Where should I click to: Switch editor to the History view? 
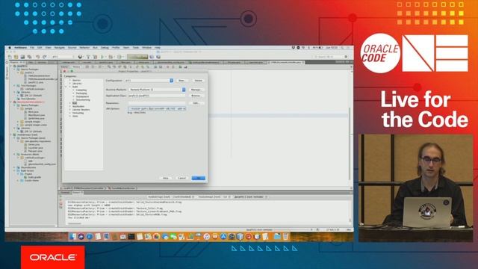(x=76, y=67)
